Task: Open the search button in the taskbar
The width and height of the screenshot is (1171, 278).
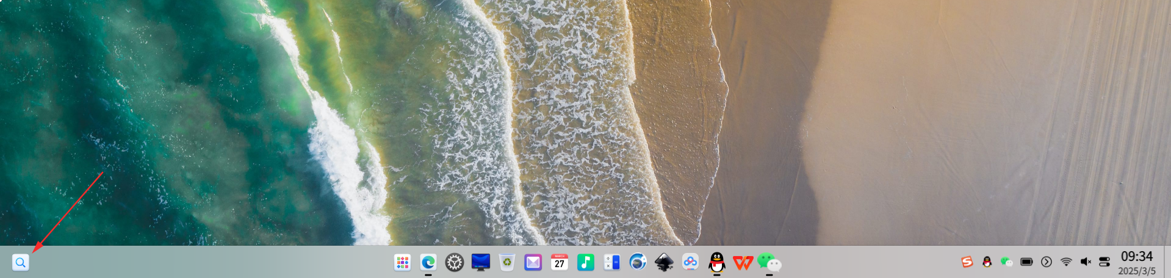Action: 21,263
